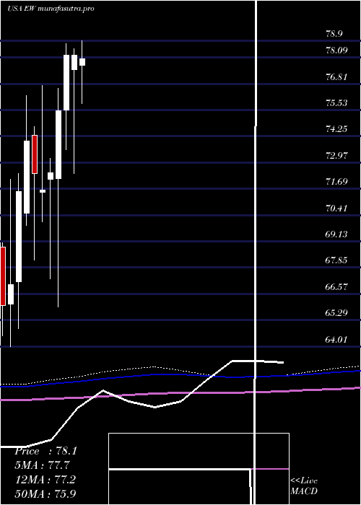Click the 5MA : 77.7 readout
The height and width of the screenshot is (505, 361).
[42, 465]
